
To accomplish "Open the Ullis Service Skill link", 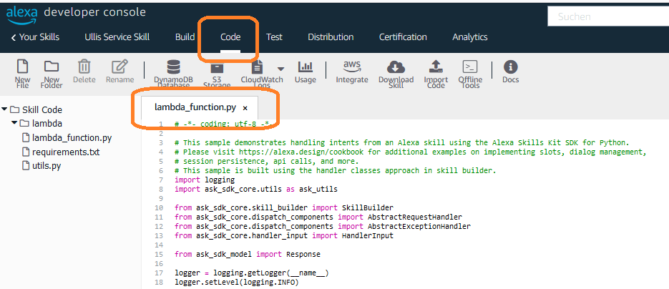I will [x=117, y=37].
